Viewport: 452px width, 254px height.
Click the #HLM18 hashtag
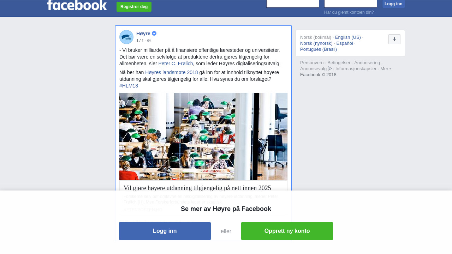coord(129,86)
